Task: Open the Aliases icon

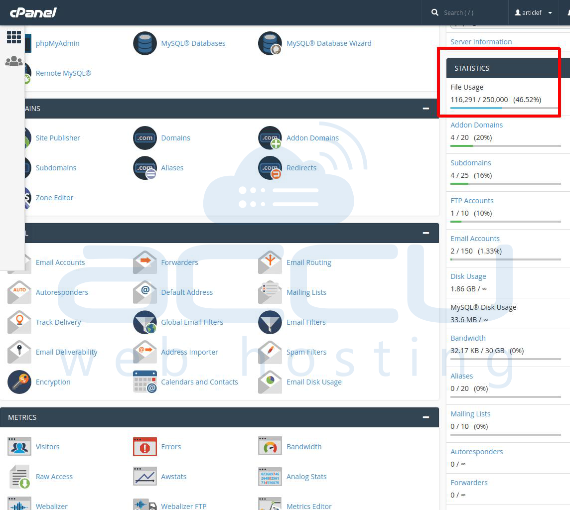Action: [144, 168]
